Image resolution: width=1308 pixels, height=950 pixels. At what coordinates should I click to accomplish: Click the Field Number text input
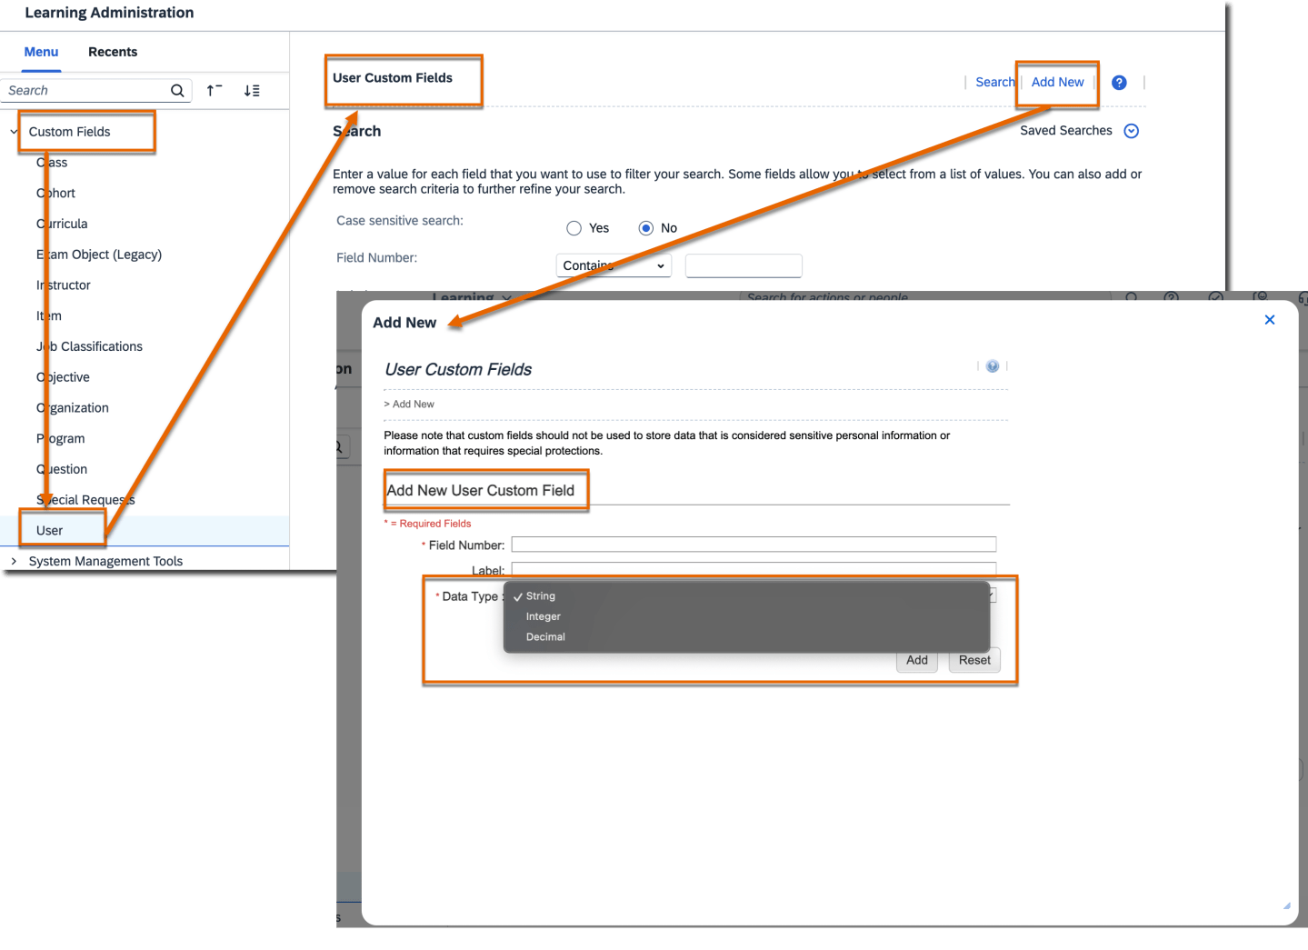click(753, 544)
